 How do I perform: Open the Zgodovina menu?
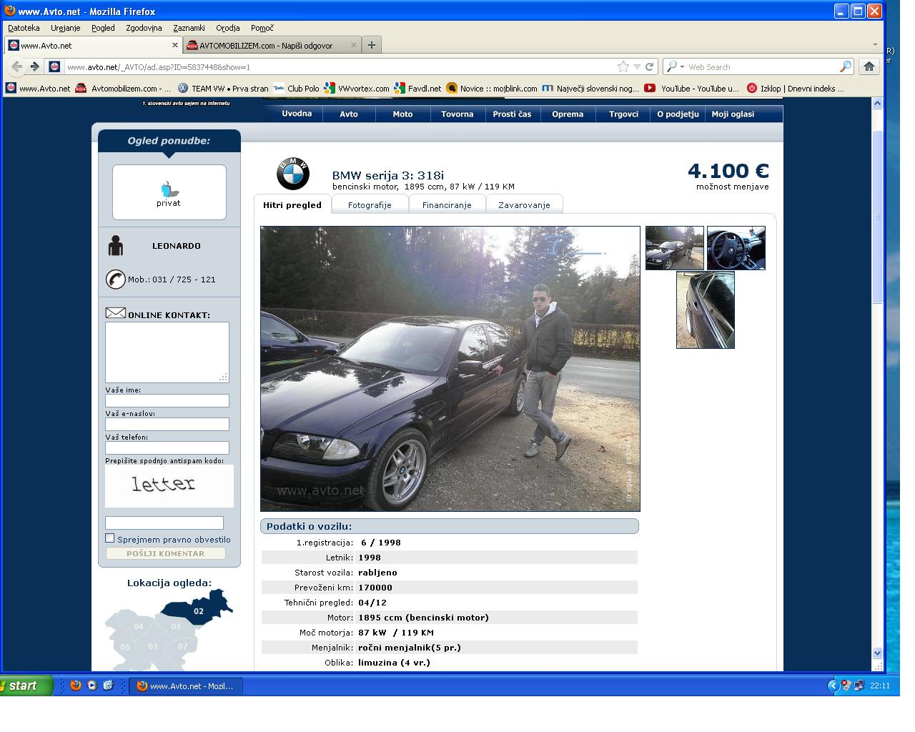(144, 28)
